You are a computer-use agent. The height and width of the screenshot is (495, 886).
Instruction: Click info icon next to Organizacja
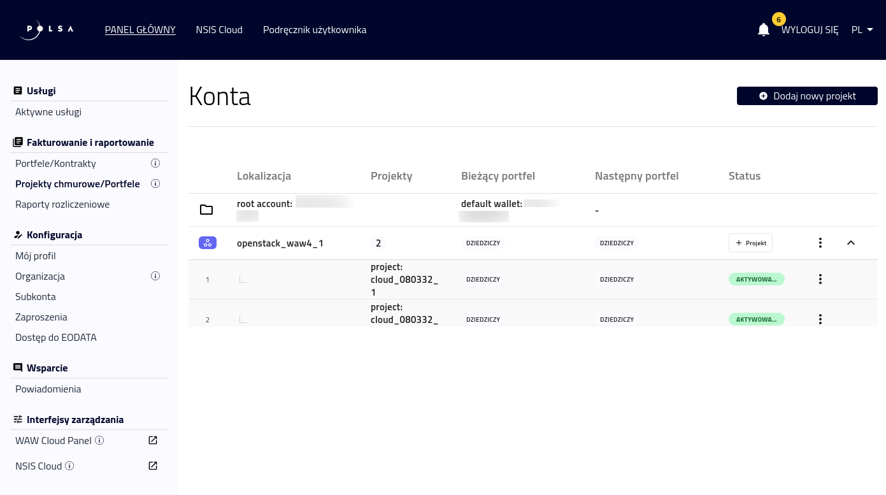(155, 276)
